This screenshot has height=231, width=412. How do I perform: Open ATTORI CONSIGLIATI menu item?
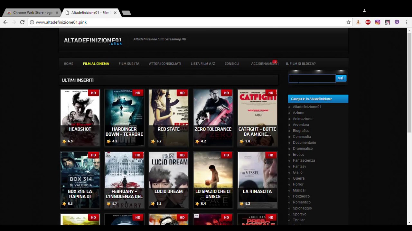pyautogui.click(x=165, y=64)
